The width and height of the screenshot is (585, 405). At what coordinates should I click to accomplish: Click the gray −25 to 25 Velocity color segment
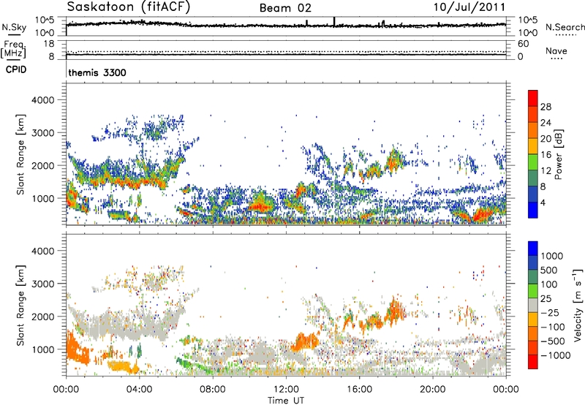point(533,306)
